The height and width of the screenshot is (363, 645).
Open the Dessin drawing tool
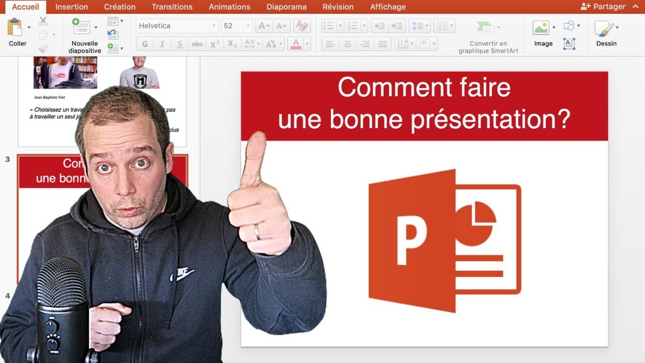tap(604, 28)
